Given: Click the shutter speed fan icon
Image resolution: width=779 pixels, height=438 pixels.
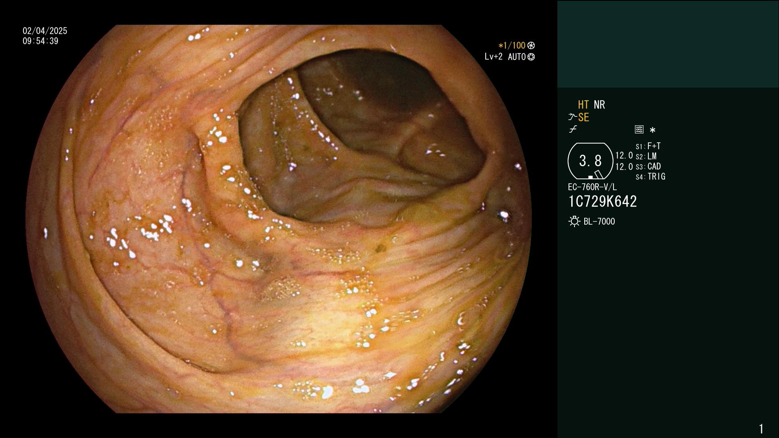Looking at the screenshot, I should tap(531, 45).
